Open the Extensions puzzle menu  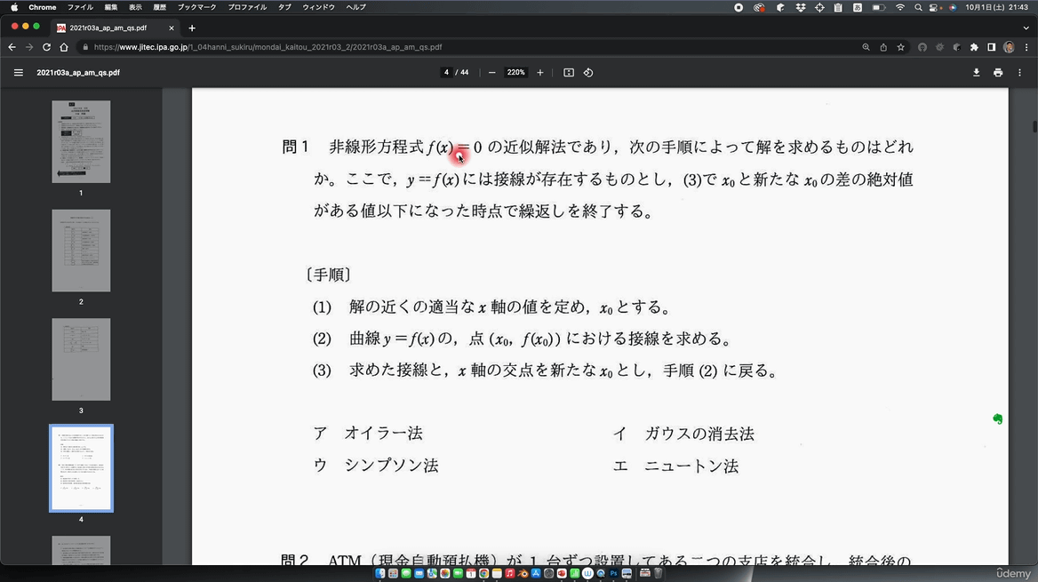(x=974, y=47)
